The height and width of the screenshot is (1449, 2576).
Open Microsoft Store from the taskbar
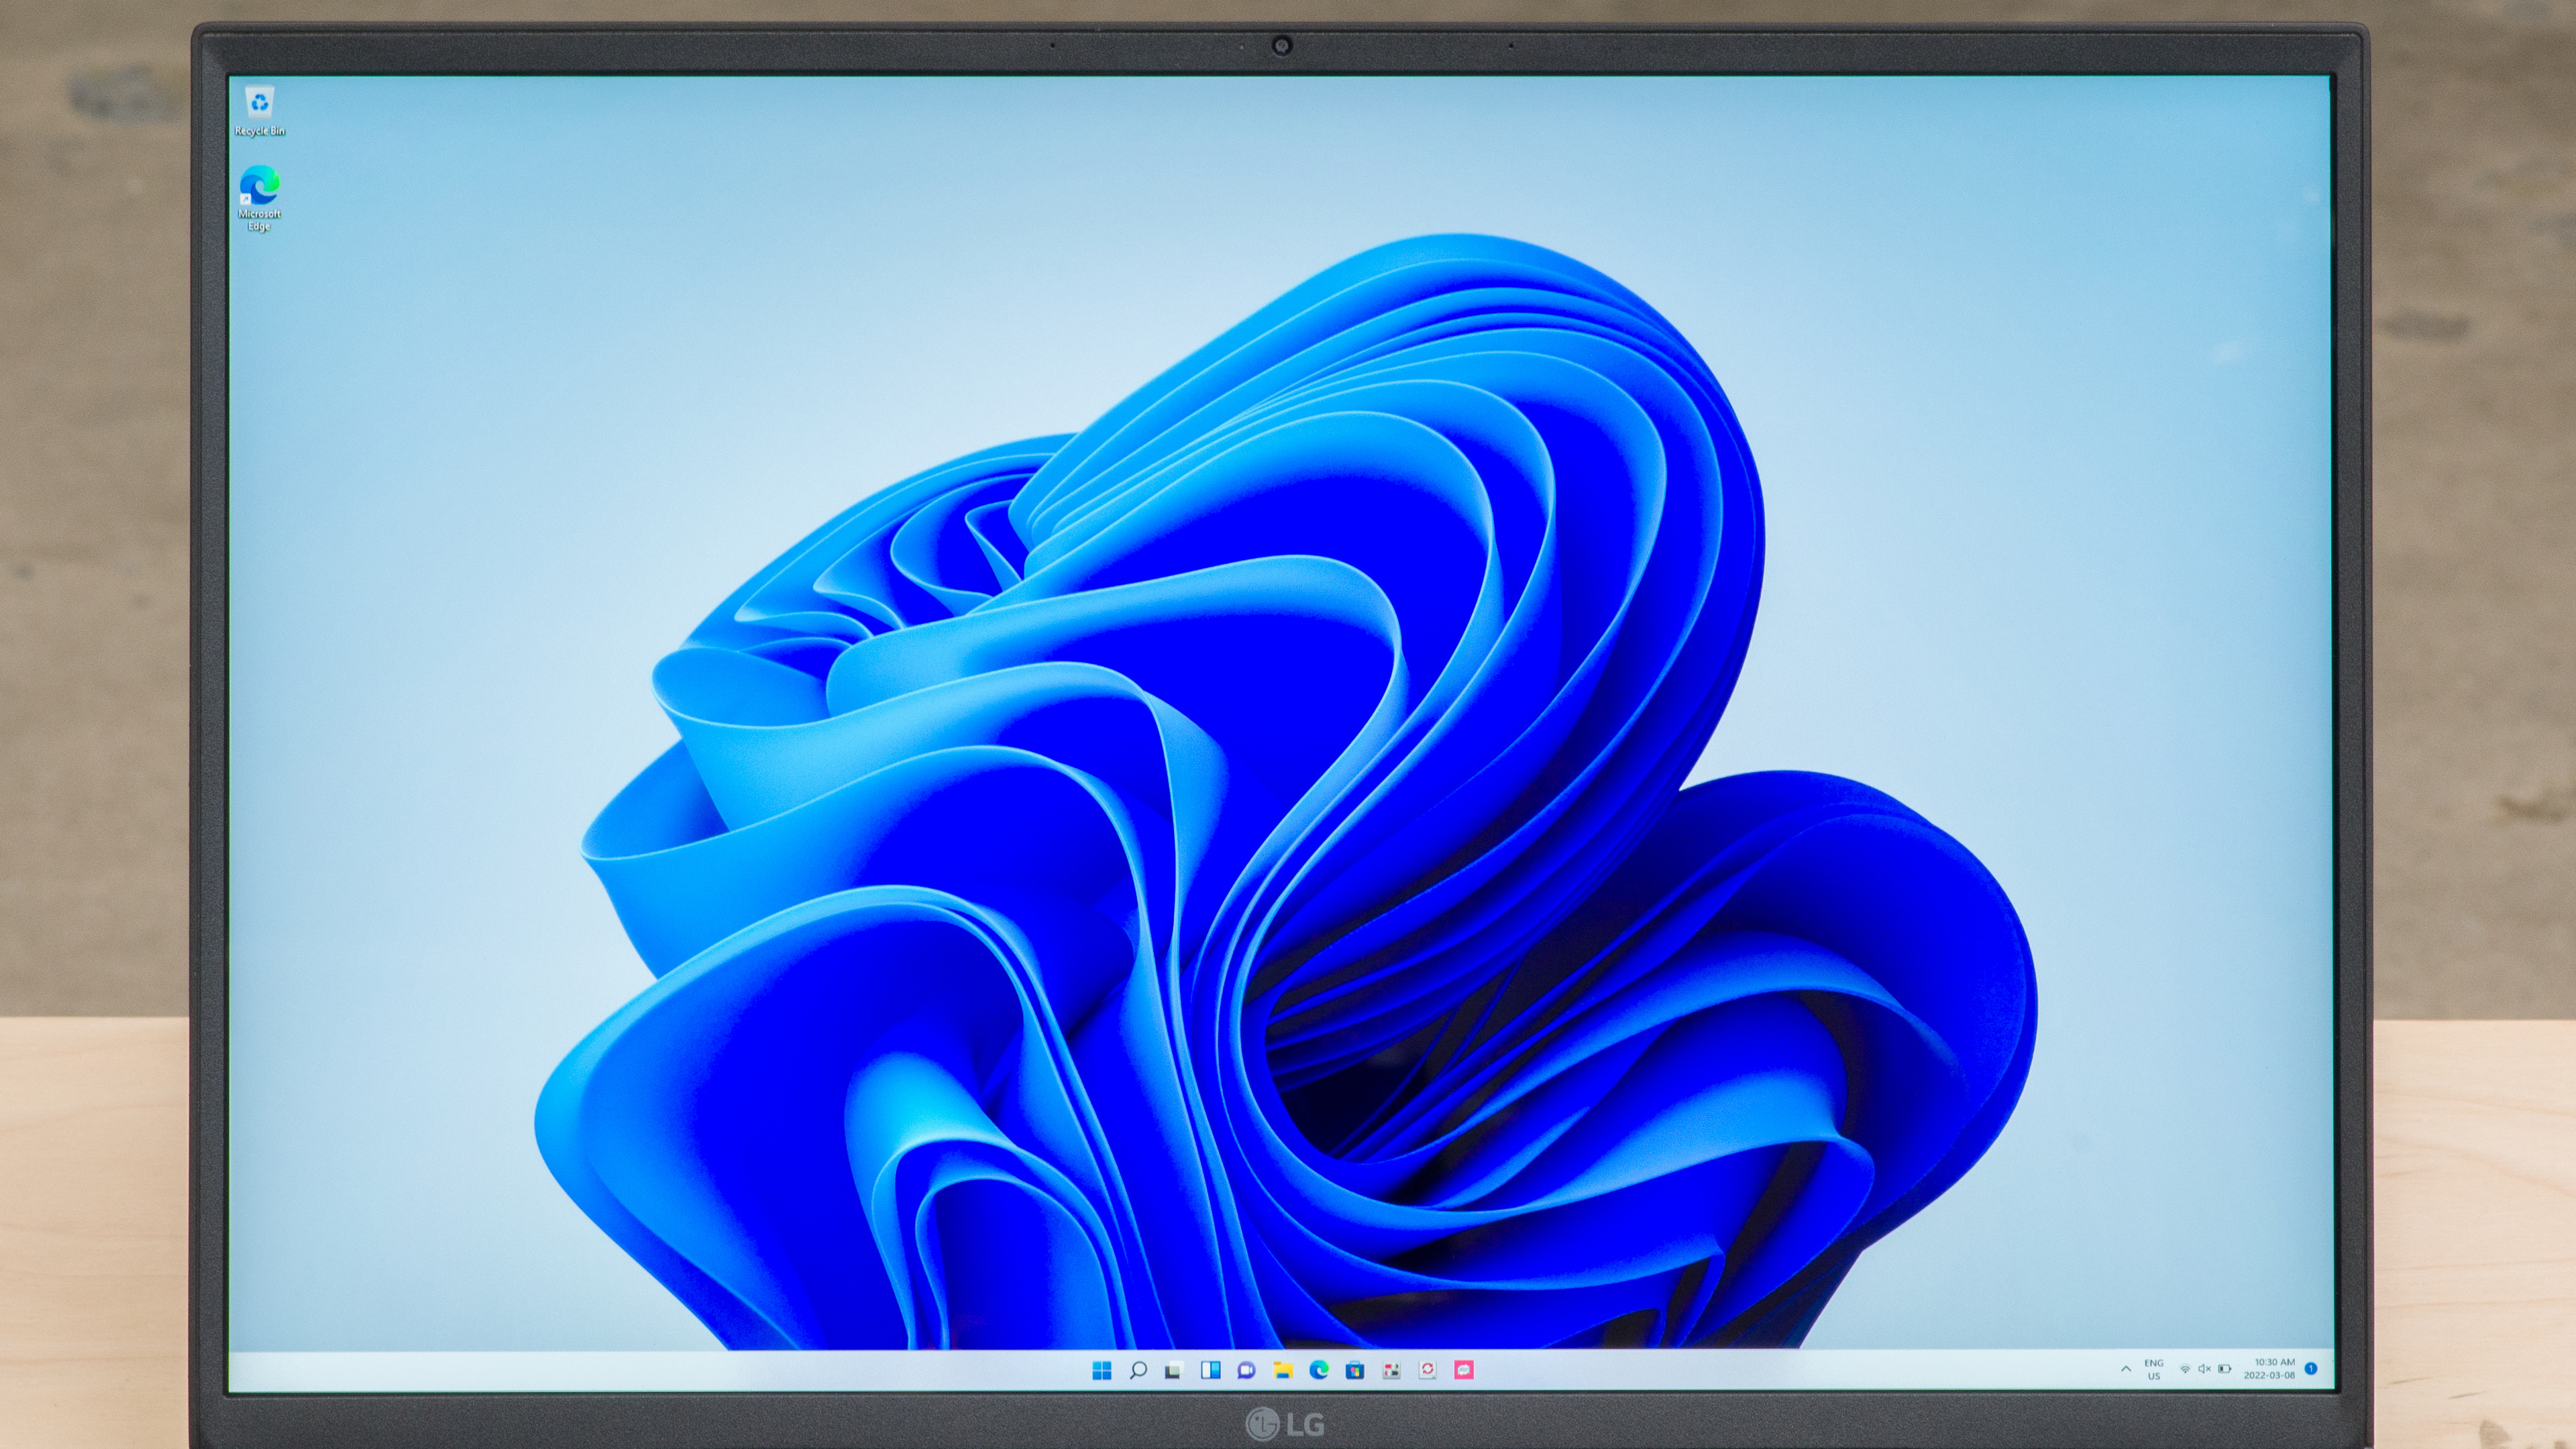1355,1370
